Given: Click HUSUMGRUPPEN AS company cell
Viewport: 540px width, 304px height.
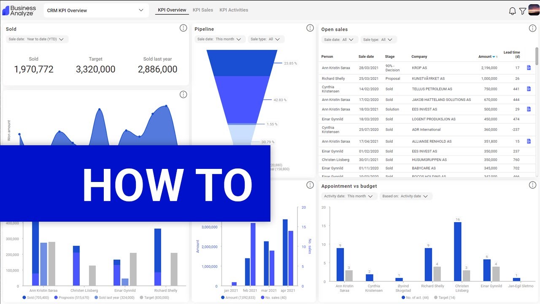Looking at the screenshot, I should coord(429,160).
